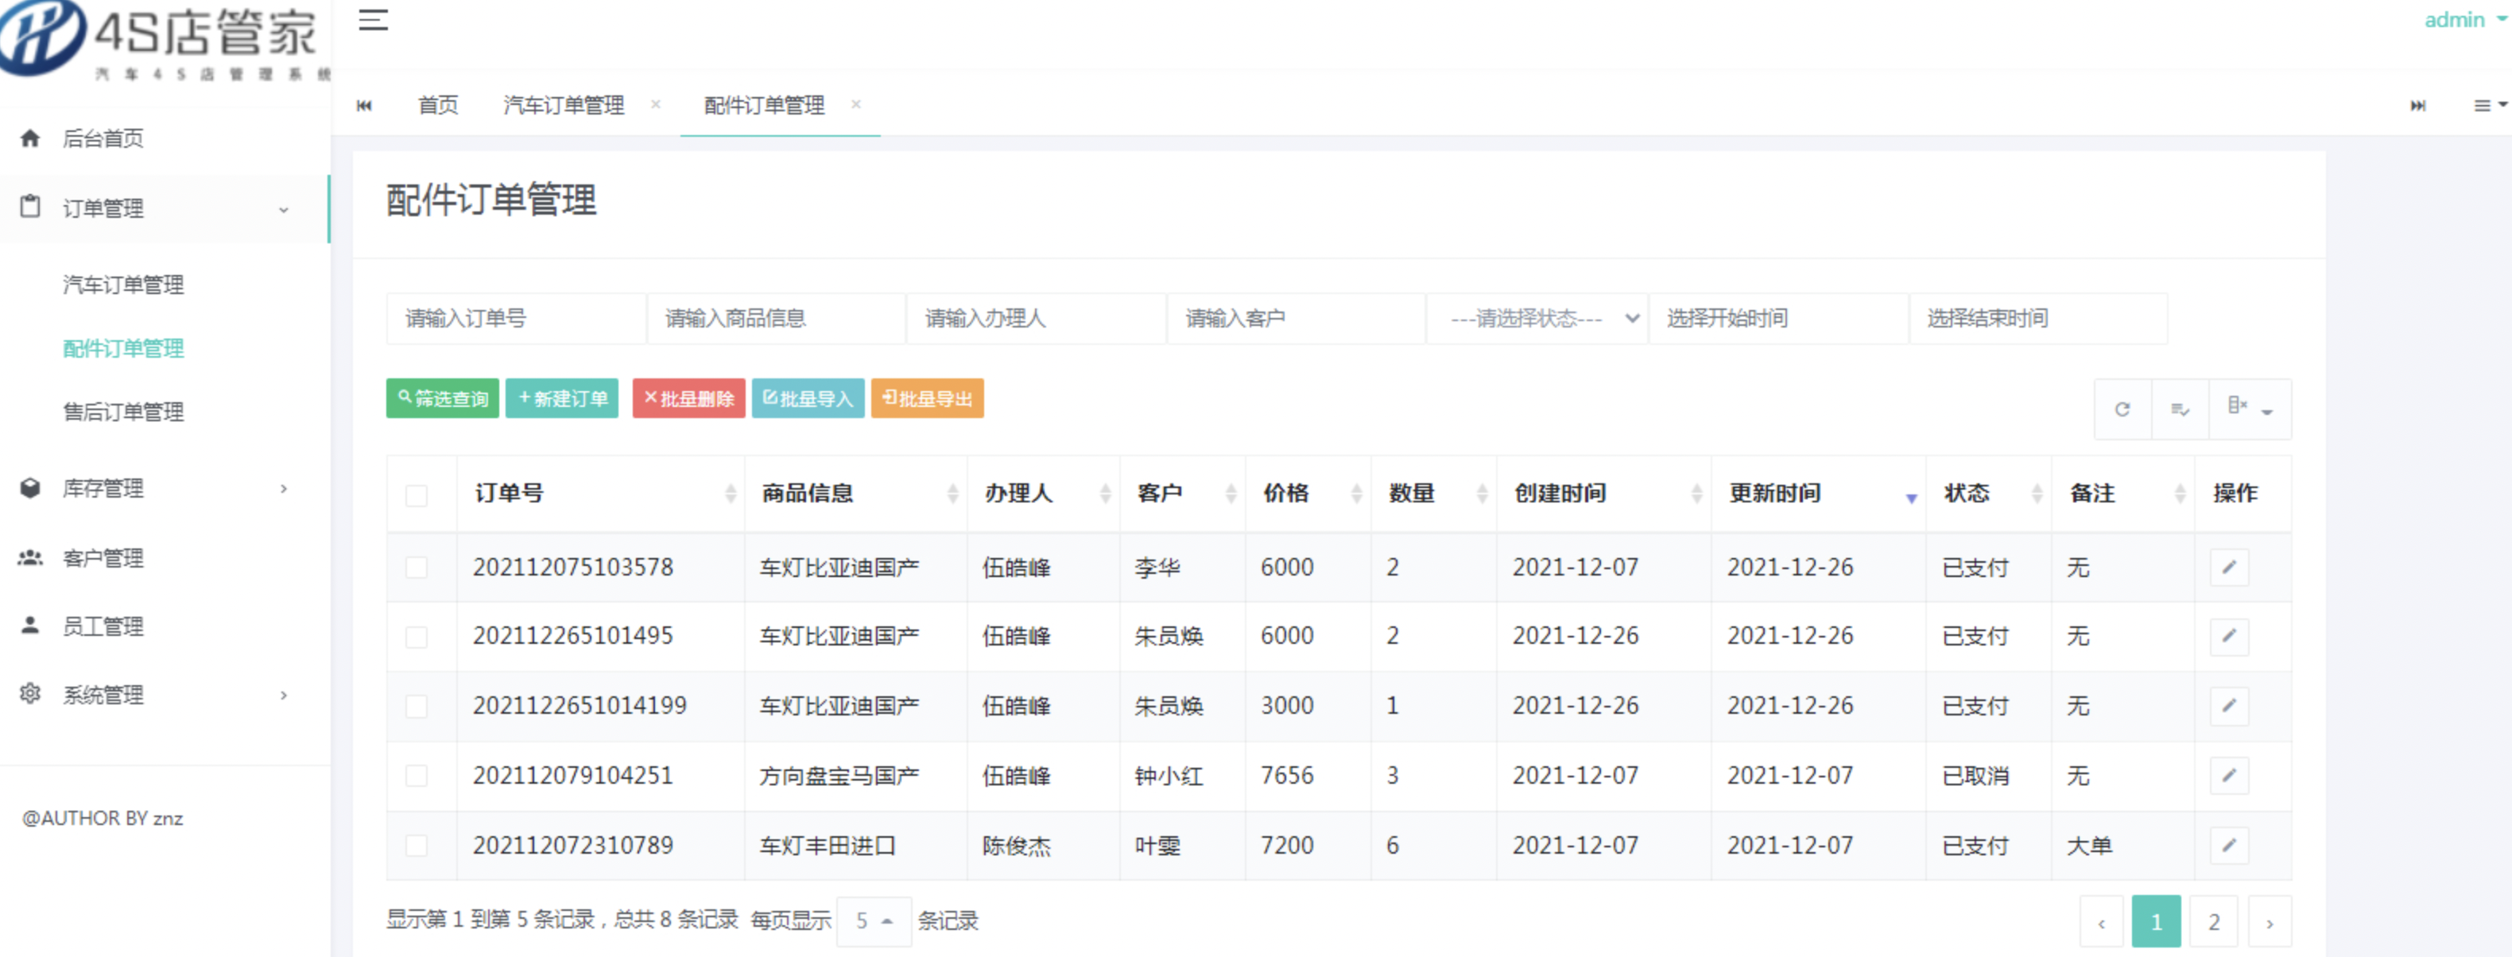This screenshot has width=2512, height=957.
Task: Open the tab options list menu icon
Action: tap(2490, 106)
